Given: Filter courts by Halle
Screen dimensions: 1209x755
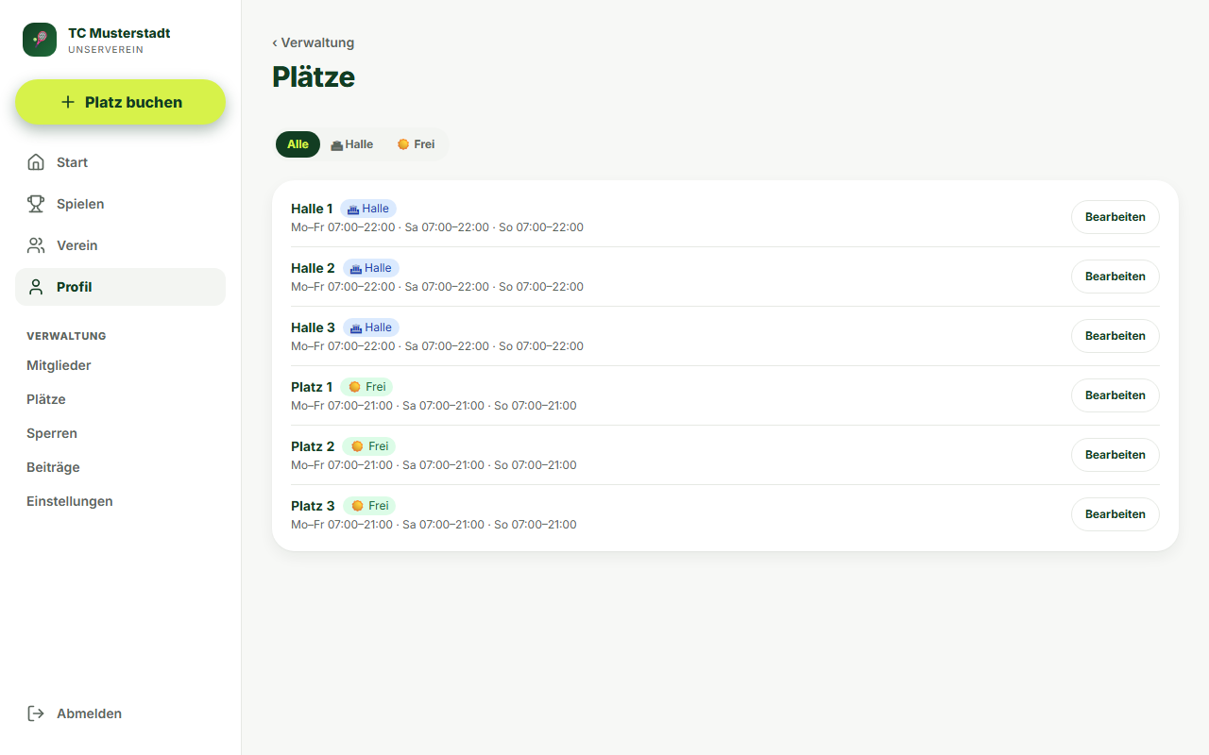Looking at the screenshot, I should pos(352,144).
